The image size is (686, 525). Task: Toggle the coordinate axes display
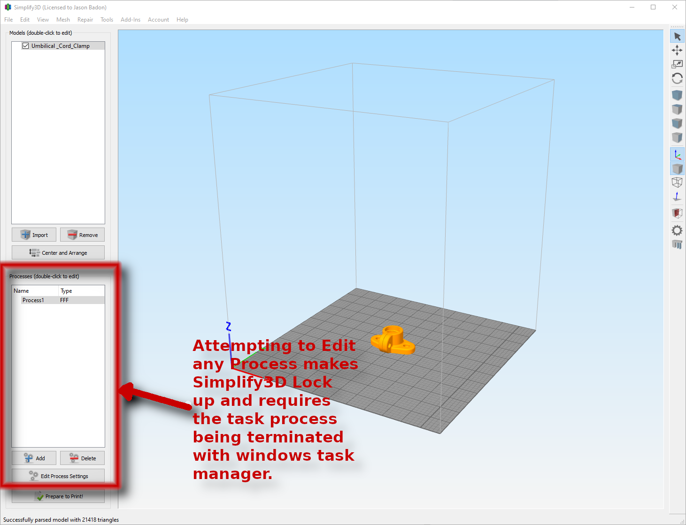coord(677,154)
